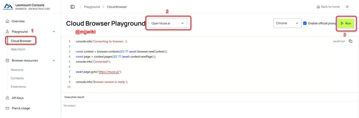Click the Cloud Browser Playground heading
Image resolution: width=359 pixels, height=118 pixels.
[x=106, y=24]
